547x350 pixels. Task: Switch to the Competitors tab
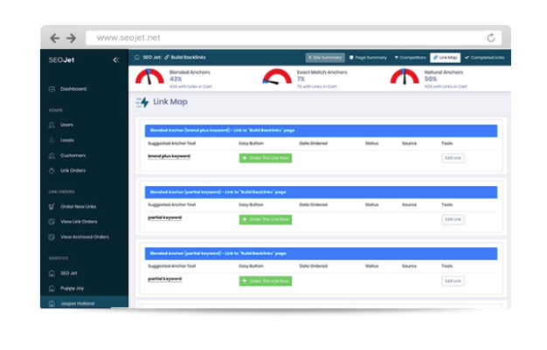(411, 58)
